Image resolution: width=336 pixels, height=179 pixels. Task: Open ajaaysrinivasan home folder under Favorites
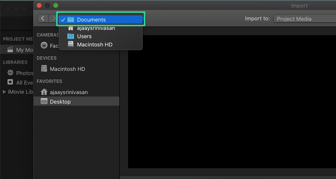(x=68, y=92)
